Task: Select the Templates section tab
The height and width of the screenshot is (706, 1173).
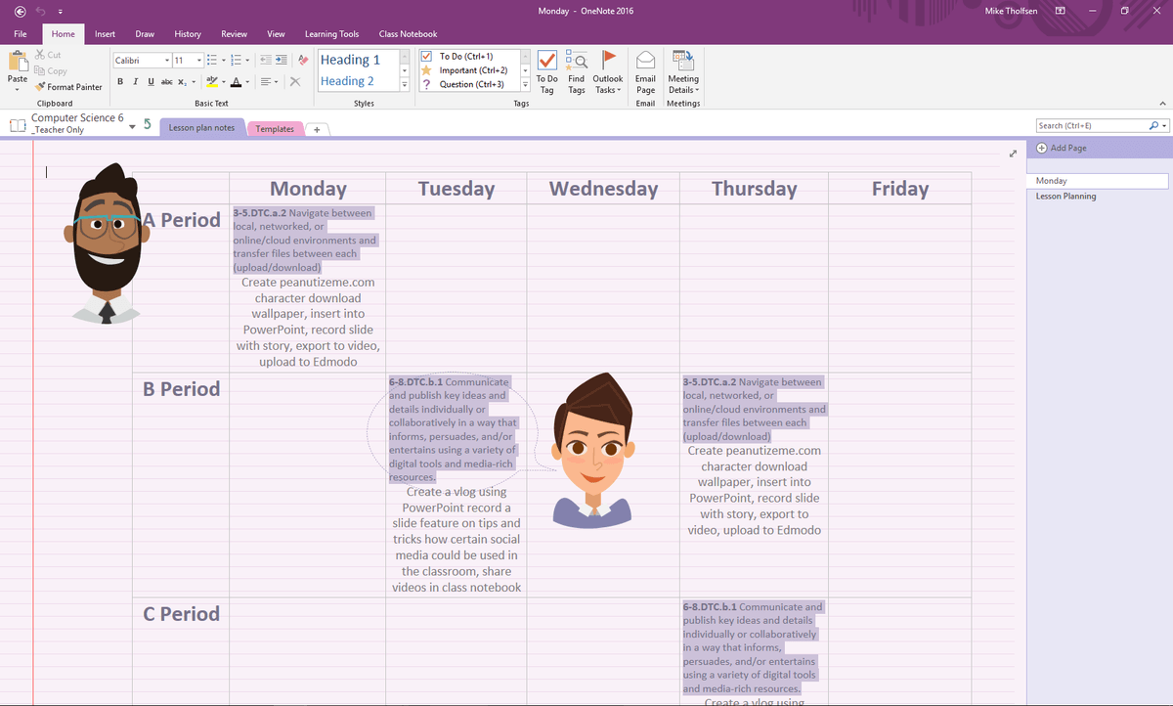Action: click(x=275, y=129)
